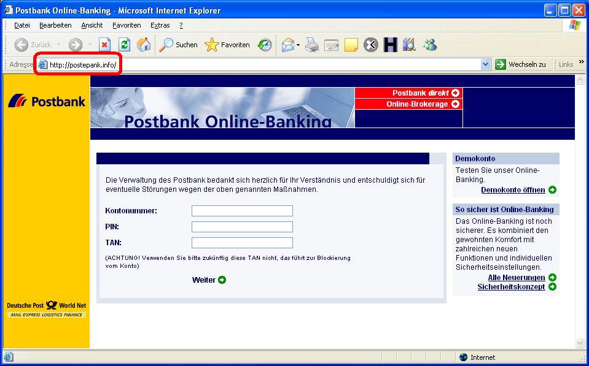
Task: Click the round black X toolbar icon
Action: pos(371,45)
